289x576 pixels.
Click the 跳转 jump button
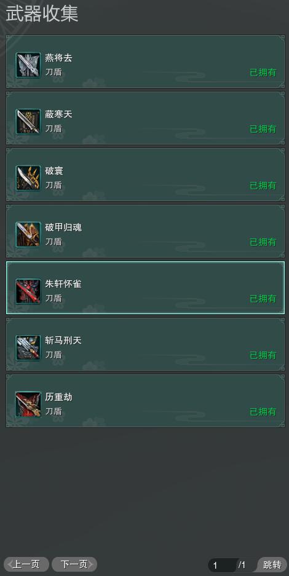272,565
